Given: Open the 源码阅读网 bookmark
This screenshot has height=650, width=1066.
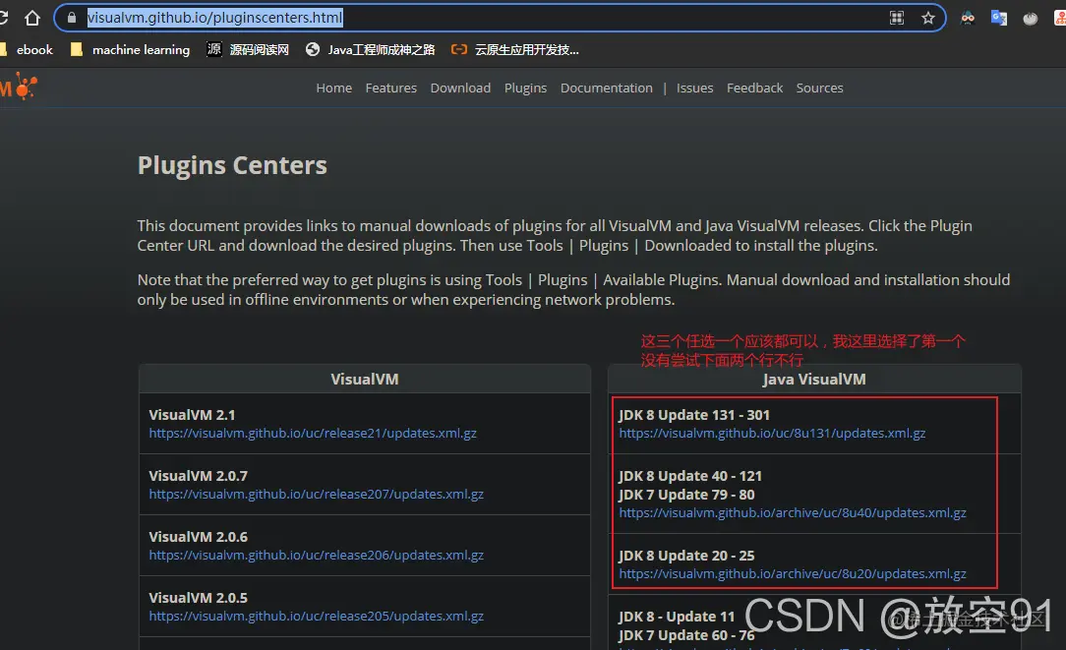Looking at the screenshot, I should [248, 49].
